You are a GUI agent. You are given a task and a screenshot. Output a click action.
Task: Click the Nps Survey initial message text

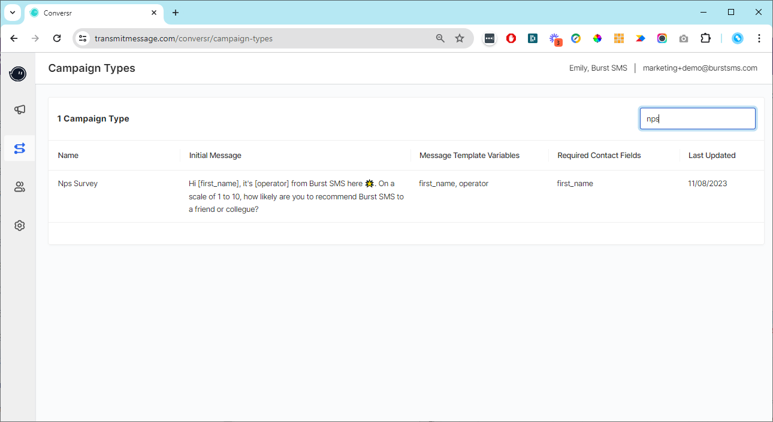[296, 196]
